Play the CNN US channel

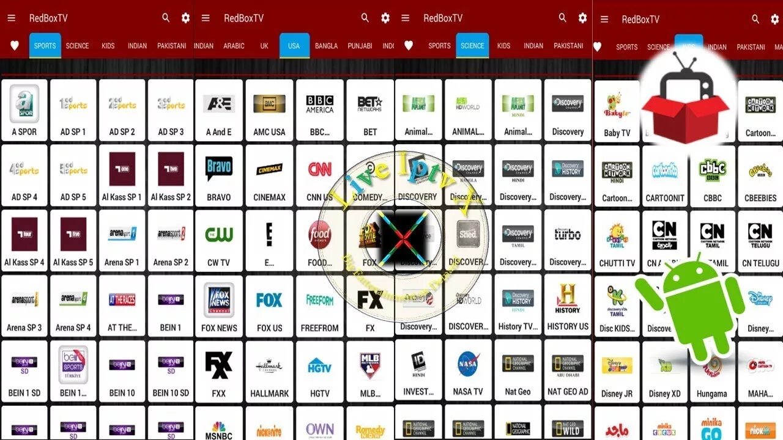coord(320,176)
